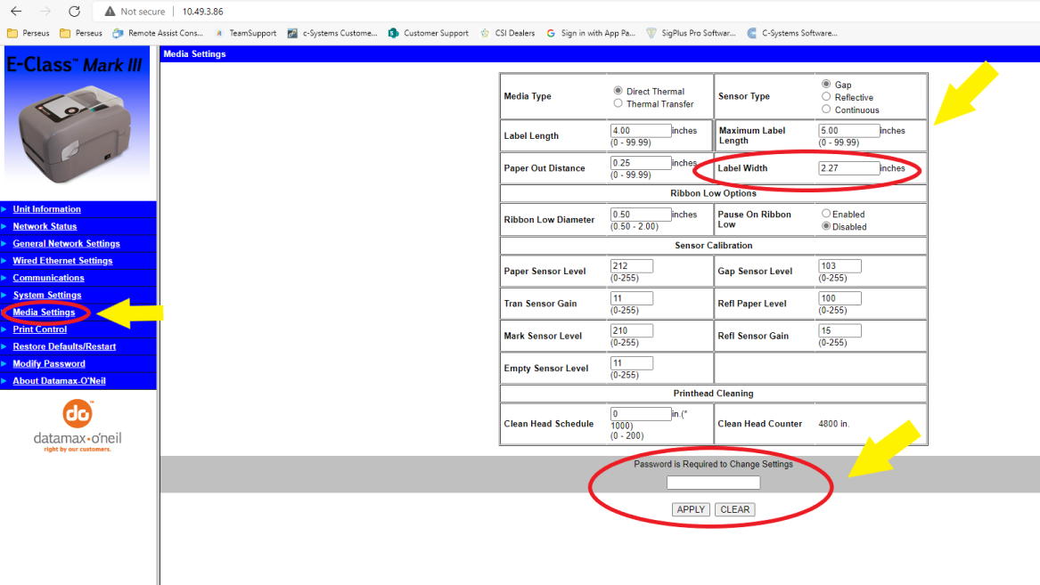This screenshot has width=1040, height=585.
Task: Open Restore Defaults/Restart link
Action: tap(64, 346)
